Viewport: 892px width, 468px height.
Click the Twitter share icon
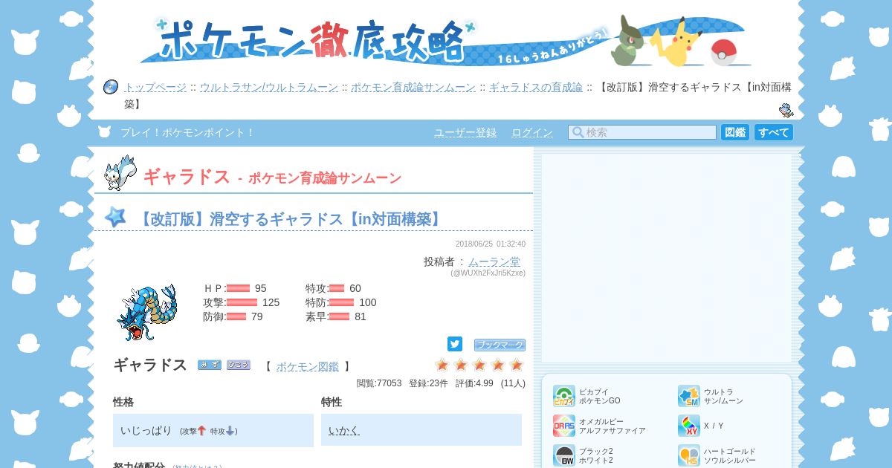[x=455, y=344]
